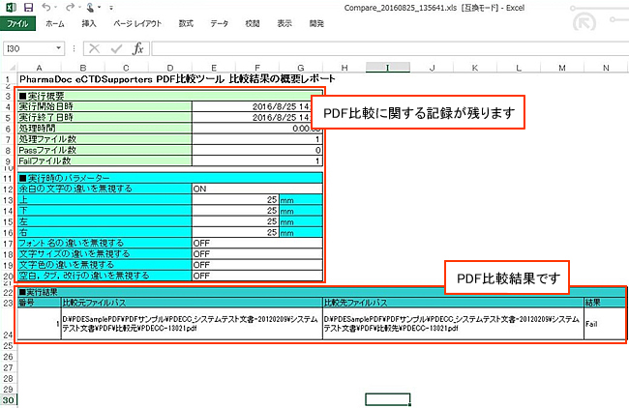Click the formula bar input field
Viewport: 629px width, 408px height.
[387, 47]
